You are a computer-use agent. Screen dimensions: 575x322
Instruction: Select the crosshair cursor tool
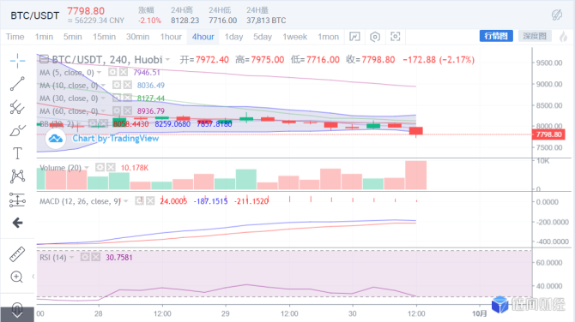(x=17, y=61)
